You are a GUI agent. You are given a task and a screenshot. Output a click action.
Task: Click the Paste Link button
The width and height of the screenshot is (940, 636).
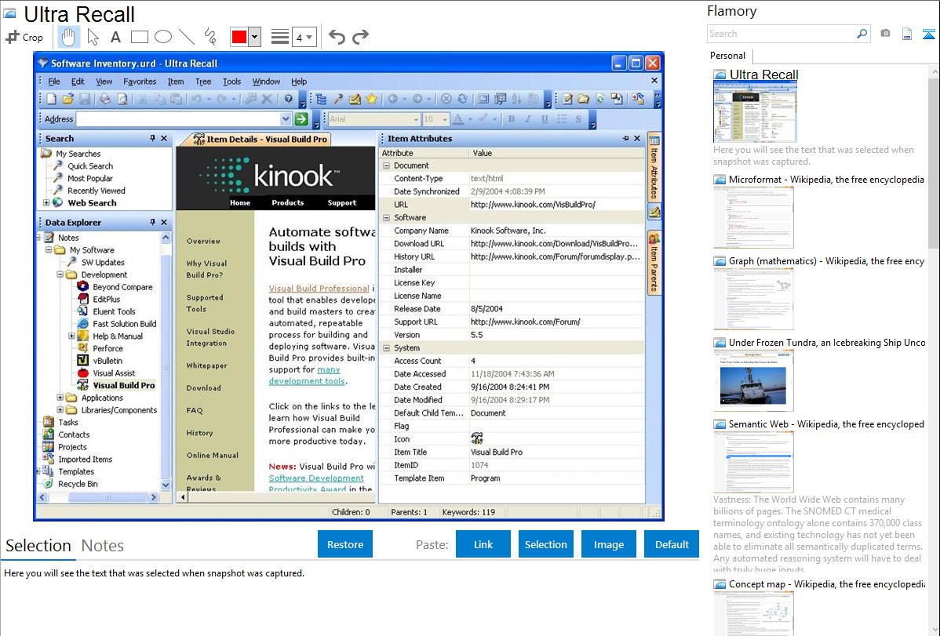pos(483,544)
